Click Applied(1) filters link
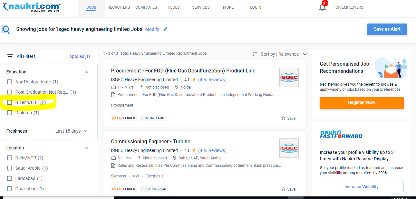The image size is (416, 199). pos(80,56)
